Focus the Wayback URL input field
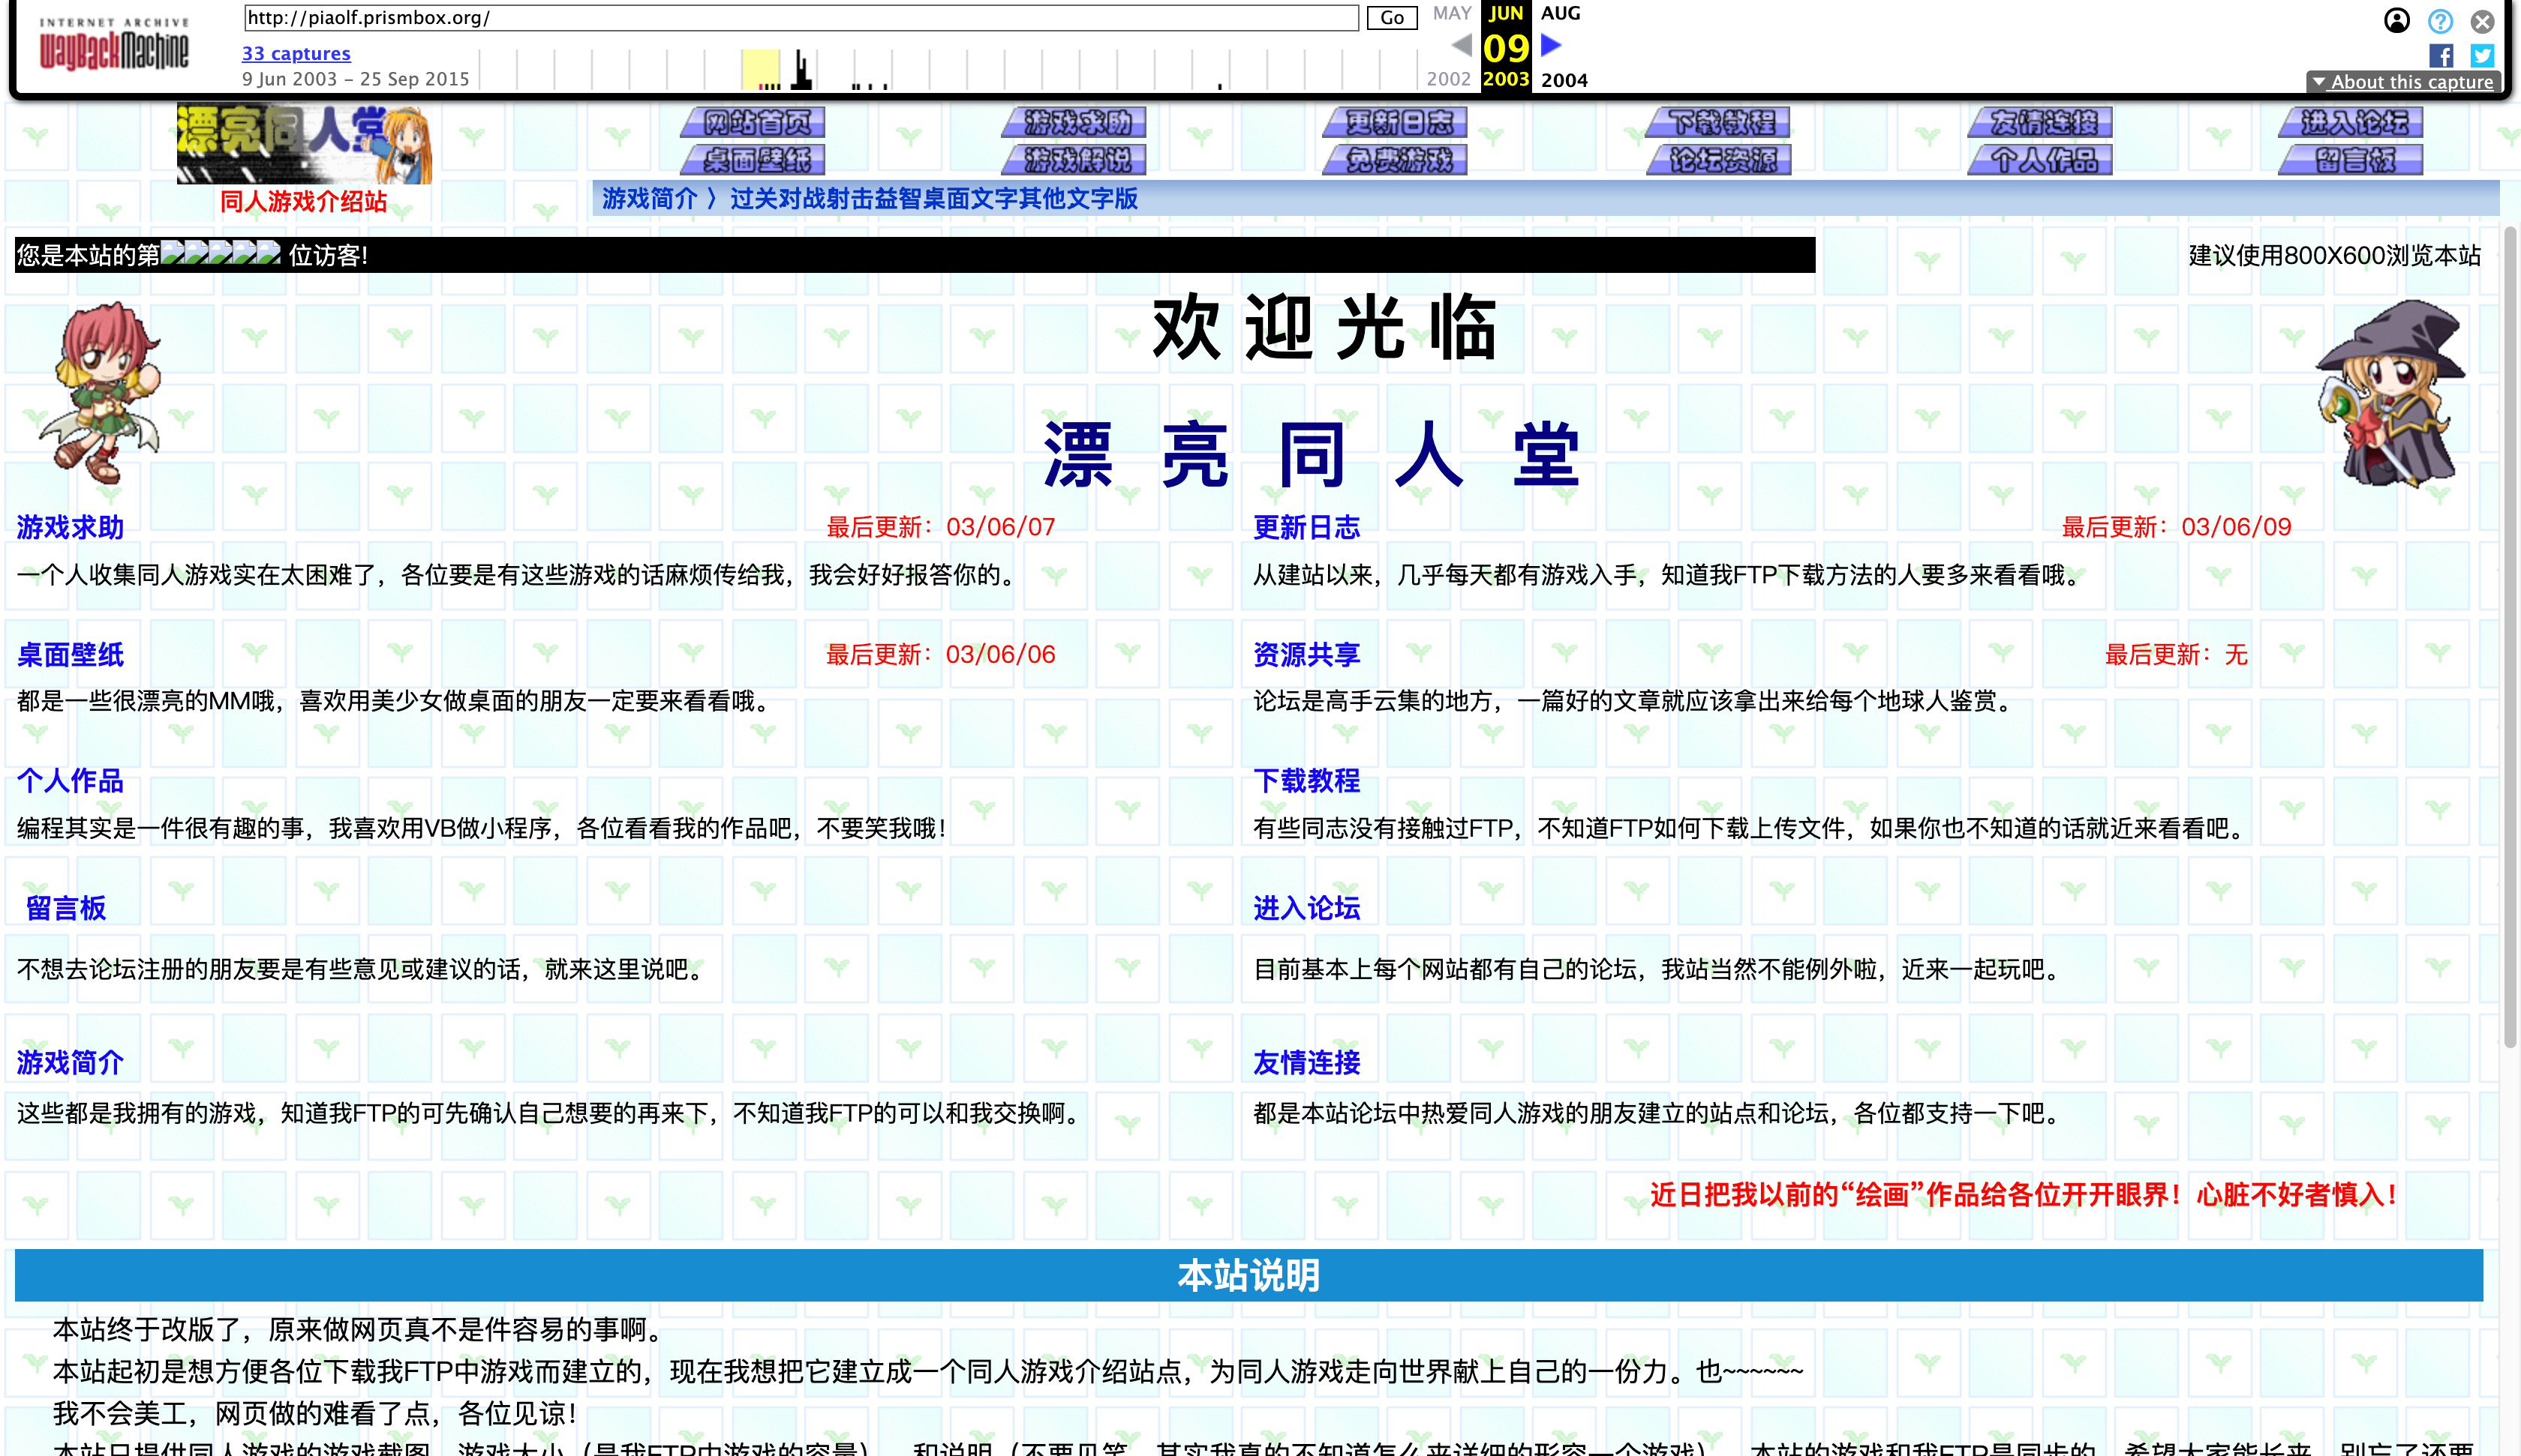Viewport: 2521px width, 1456px height. click(x=801, y=18)
